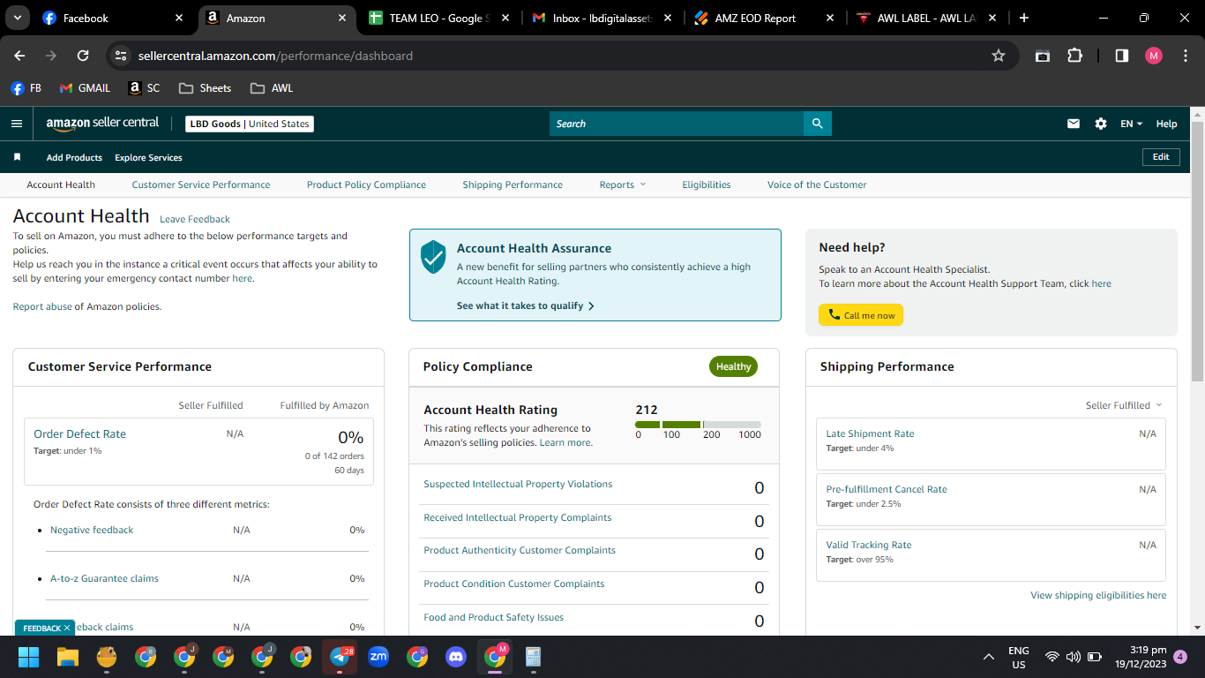
Task: Click the Call me now button
Action: pyautogui.click(x=861, y=315)
